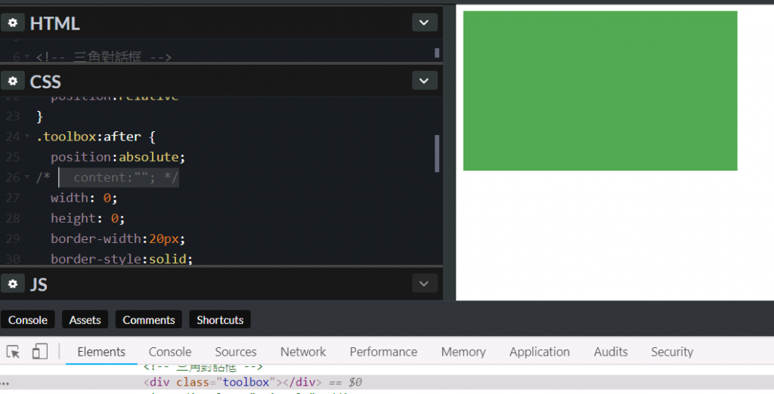
Task: Click the green box in the preview
Action: (x=600, y=91)
